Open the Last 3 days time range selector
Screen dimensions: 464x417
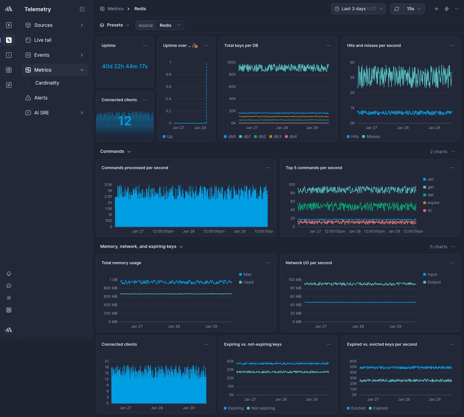pos(358,8)
